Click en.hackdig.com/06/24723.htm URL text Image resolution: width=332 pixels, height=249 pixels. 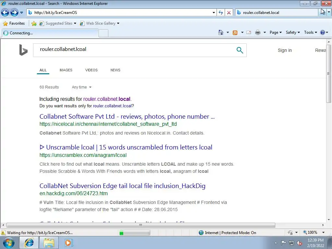[74, 194]
